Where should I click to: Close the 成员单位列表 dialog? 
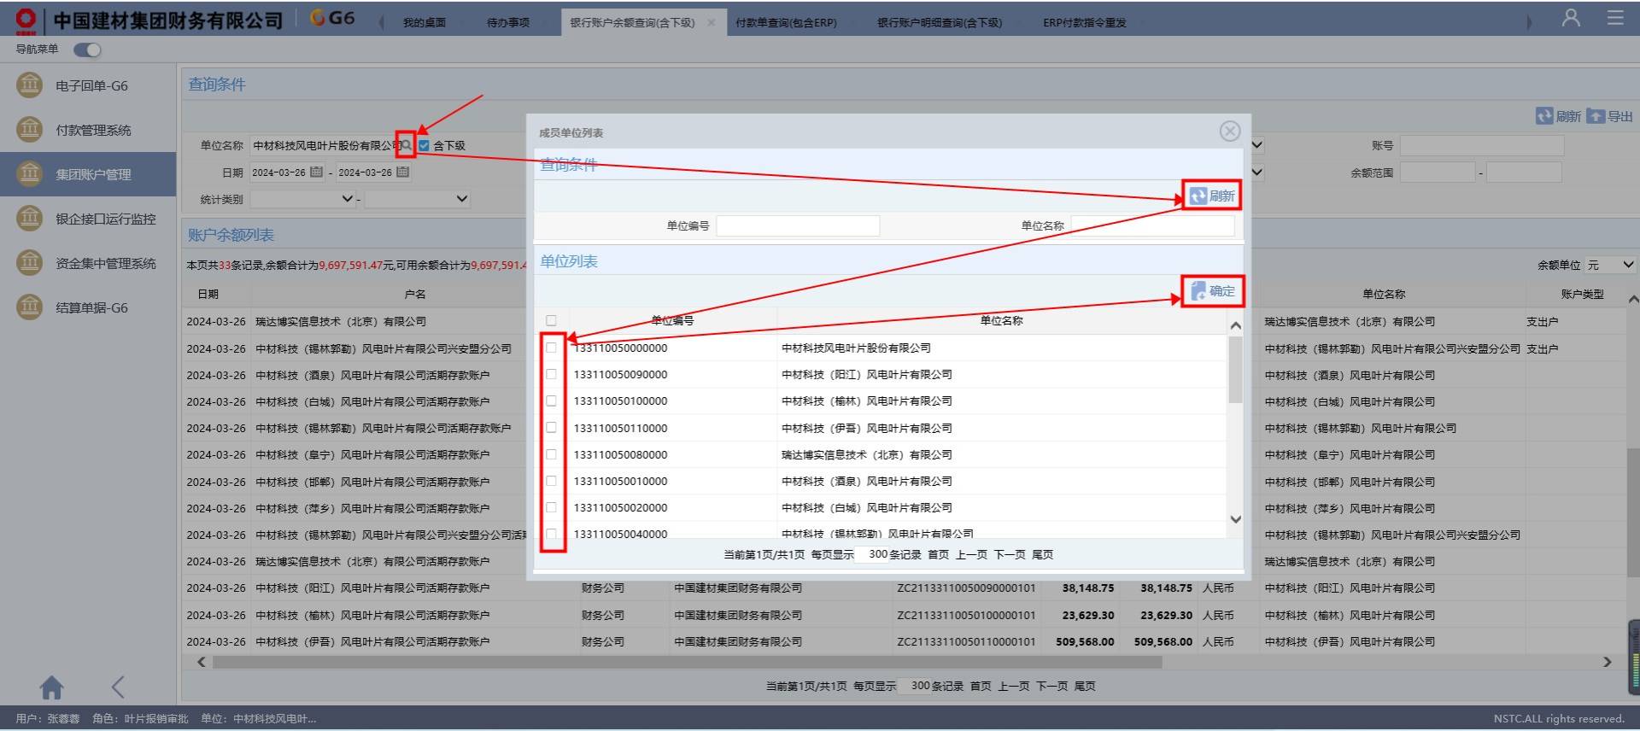click(x=1230, y=131)
